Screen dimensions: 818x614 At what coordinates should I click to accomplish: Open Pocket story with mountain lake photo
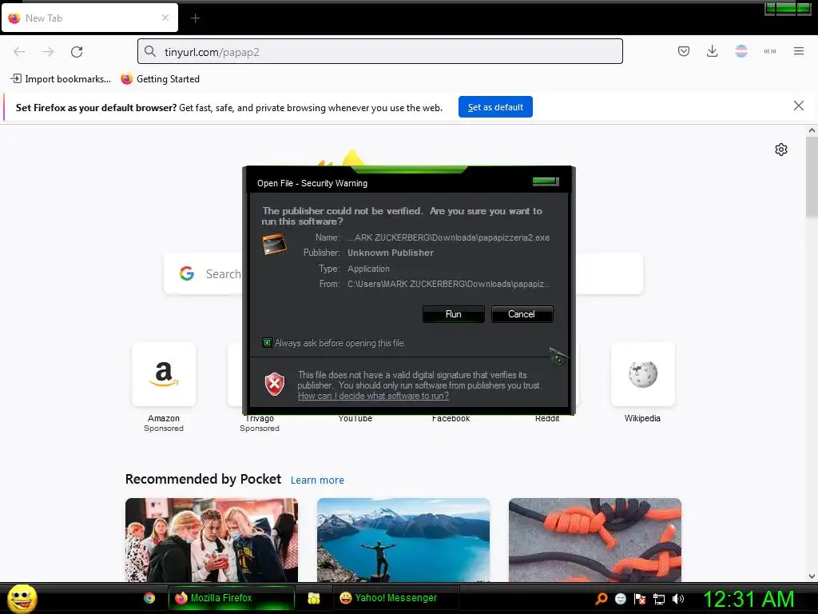pos(403,540)
